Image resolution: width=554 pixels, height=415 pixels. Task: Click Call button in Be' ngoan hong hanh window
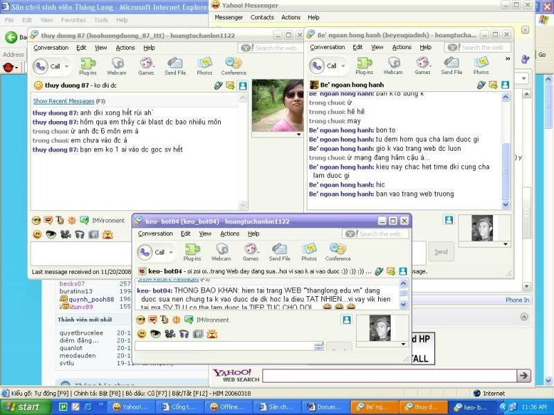[x=323, y=66]
